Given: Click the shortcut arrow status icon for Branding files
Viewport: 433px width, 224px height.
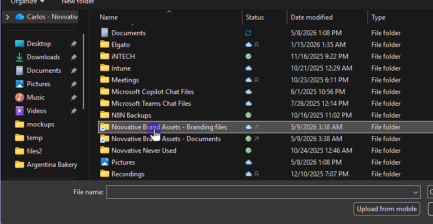Looking at the screenshot, I should [257, 127].
